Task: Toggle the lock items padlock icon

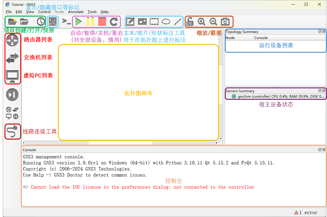Action: (190, 21)
